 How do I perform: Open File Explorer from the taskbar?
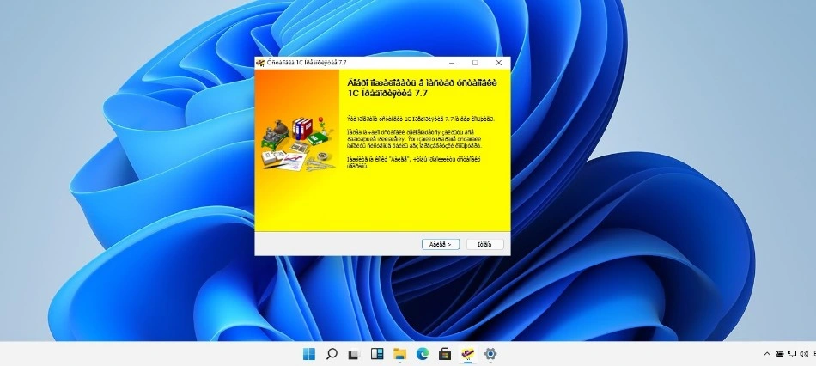tap(399, 354)
